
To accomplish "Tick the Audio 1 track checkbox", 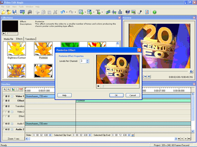I will (x=4, y=124).
